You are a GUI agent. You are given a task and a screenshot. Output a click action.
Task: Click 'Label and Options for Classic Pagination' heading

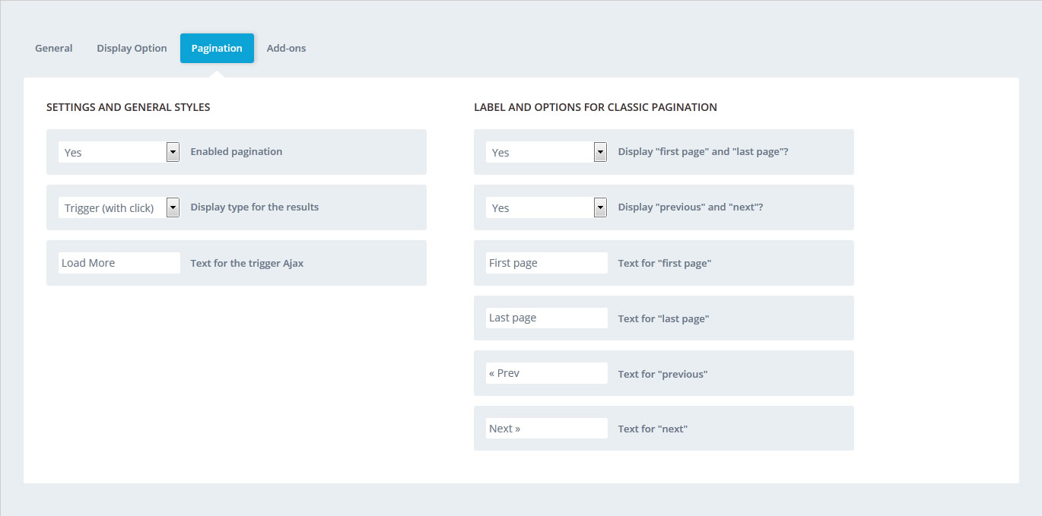pyautogui.click(x=596, y=107)
